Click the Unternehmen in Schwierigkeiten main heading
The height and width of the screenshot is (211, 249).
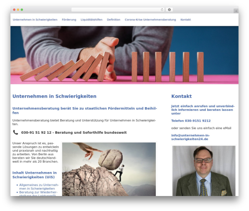click(x=54, y=96)
